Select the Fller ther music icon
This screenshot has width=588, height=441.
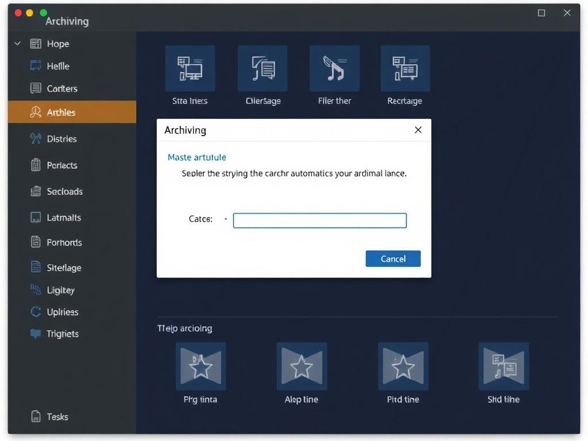pyautogui.click(x=334, y=69)
